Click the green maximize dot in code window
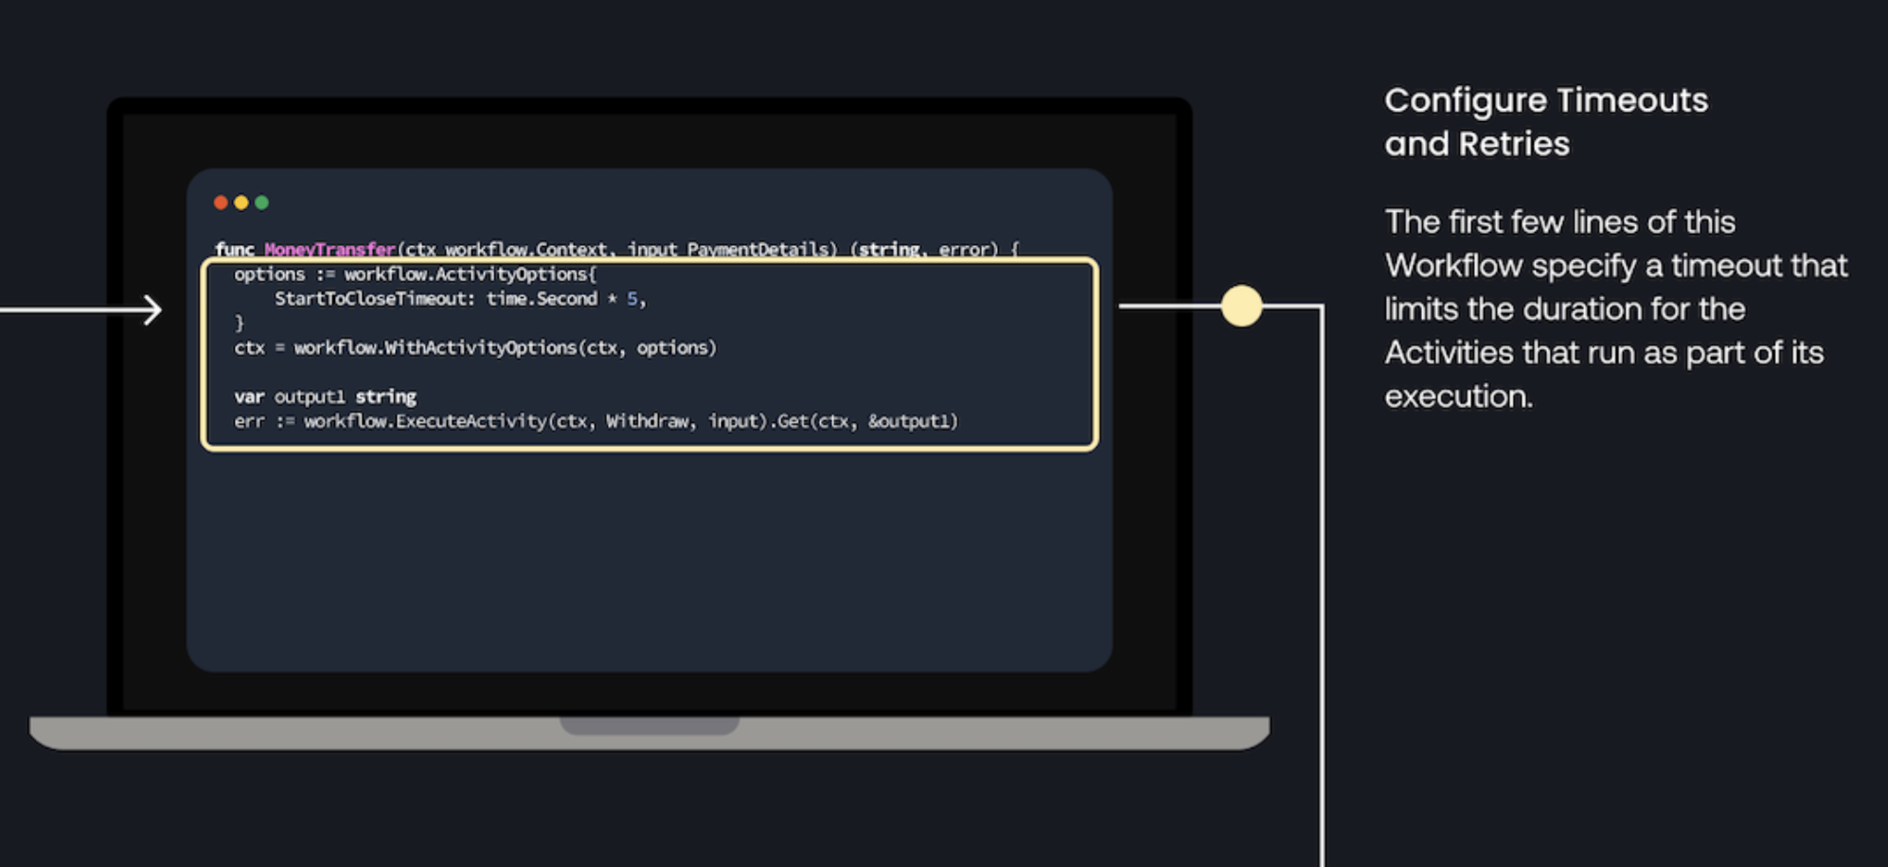The width and height of the screenshot is (1888, 867). coord(262,203)
